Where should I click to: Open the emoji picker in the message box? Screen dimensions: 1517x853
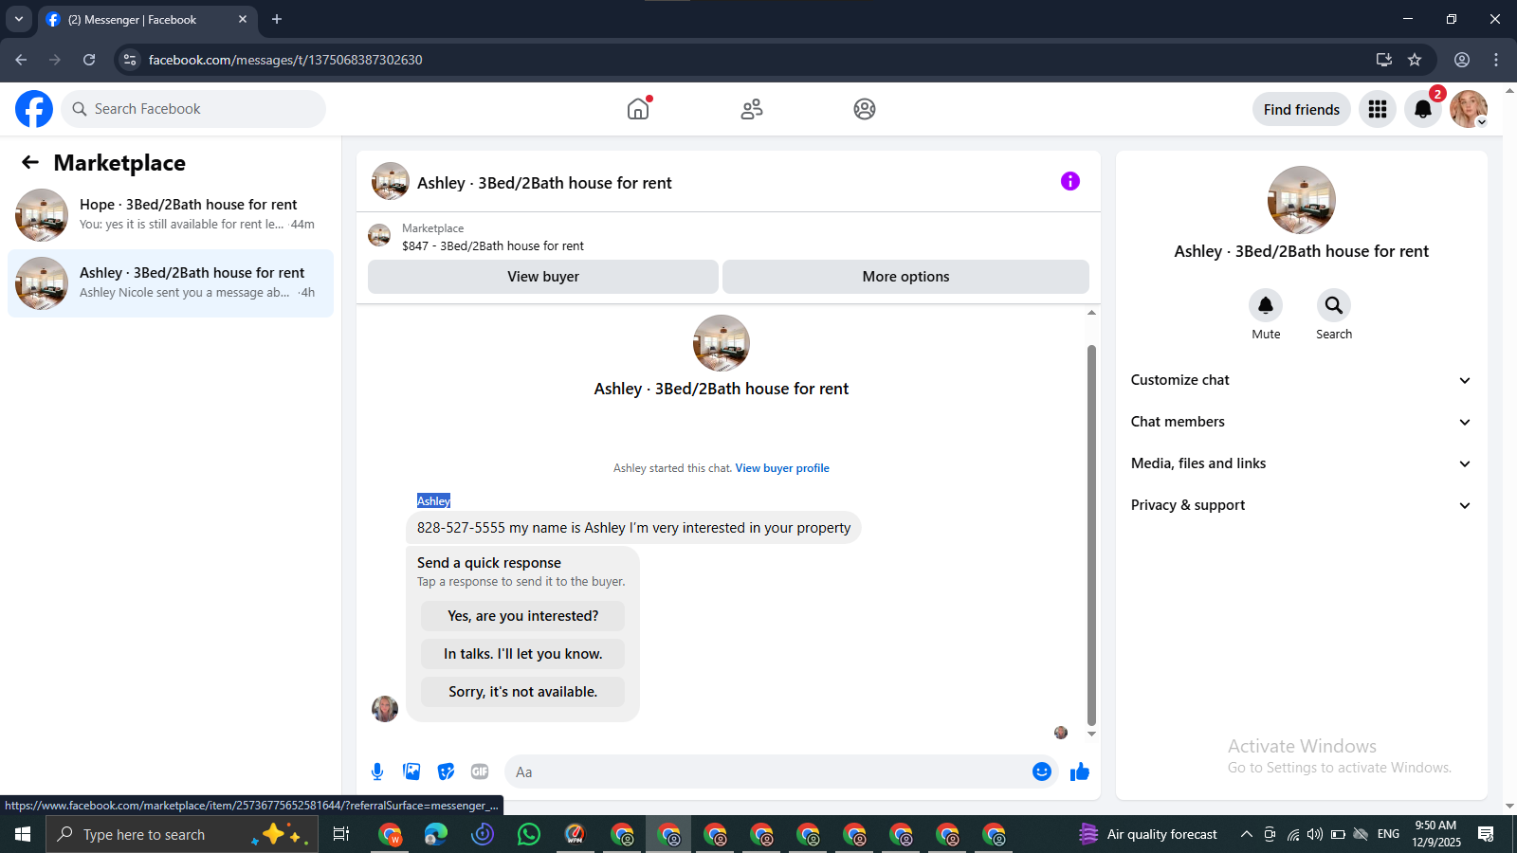1042,771
